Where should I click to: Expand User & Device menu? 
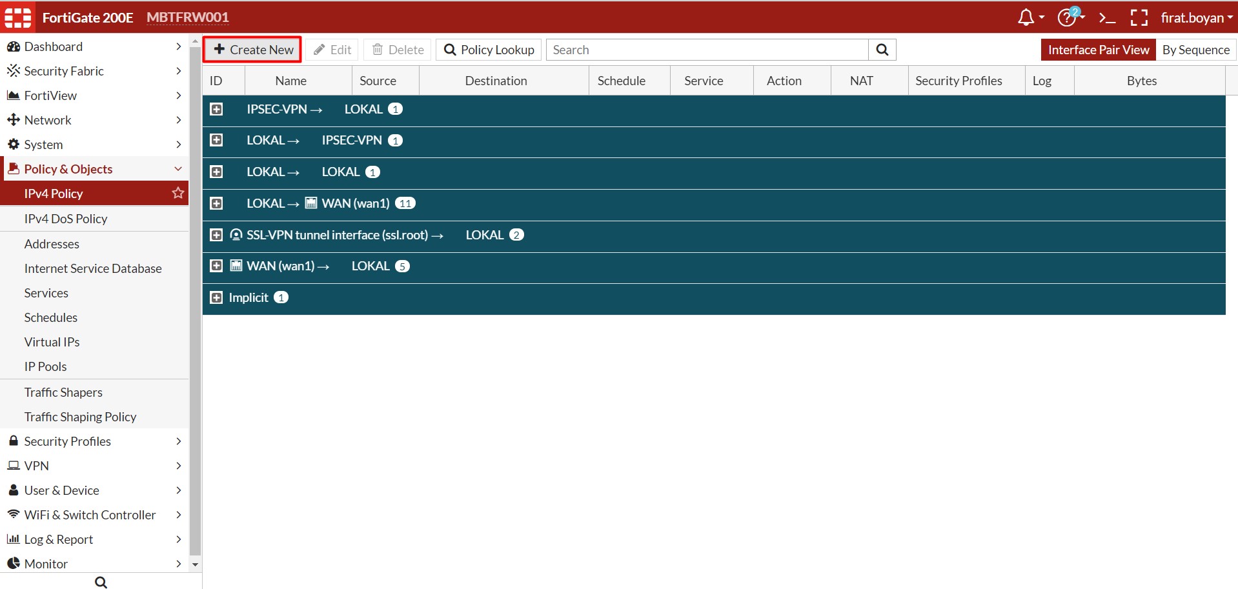[x=94, y=490]
